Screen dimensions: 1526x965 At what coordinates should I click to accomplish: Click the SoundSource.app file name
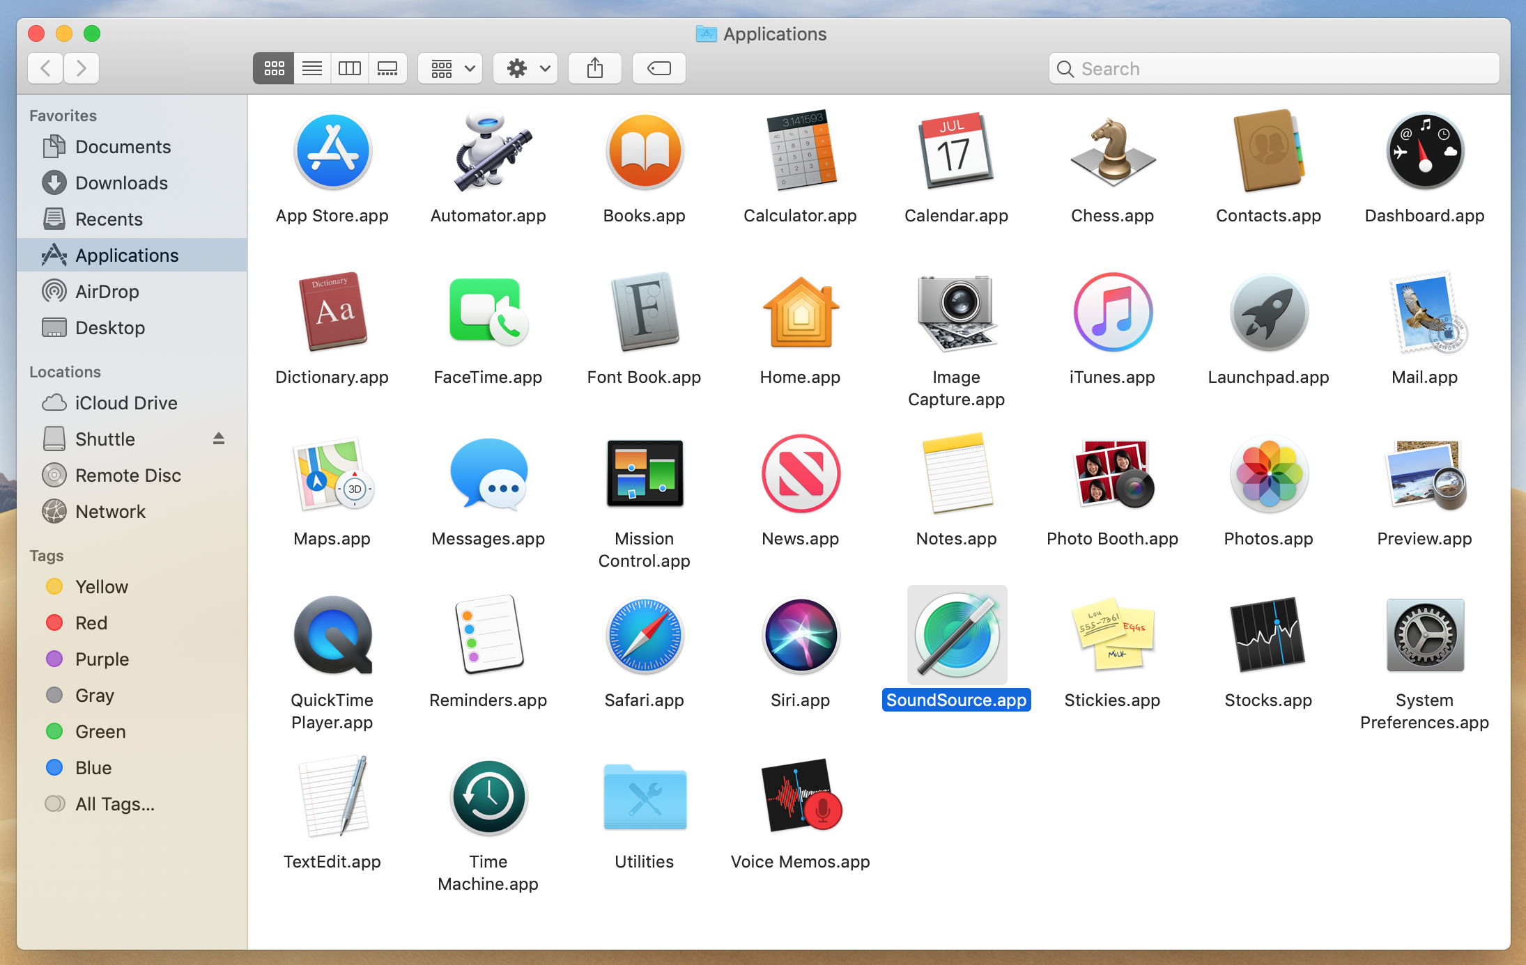click(x=957, y=700)
